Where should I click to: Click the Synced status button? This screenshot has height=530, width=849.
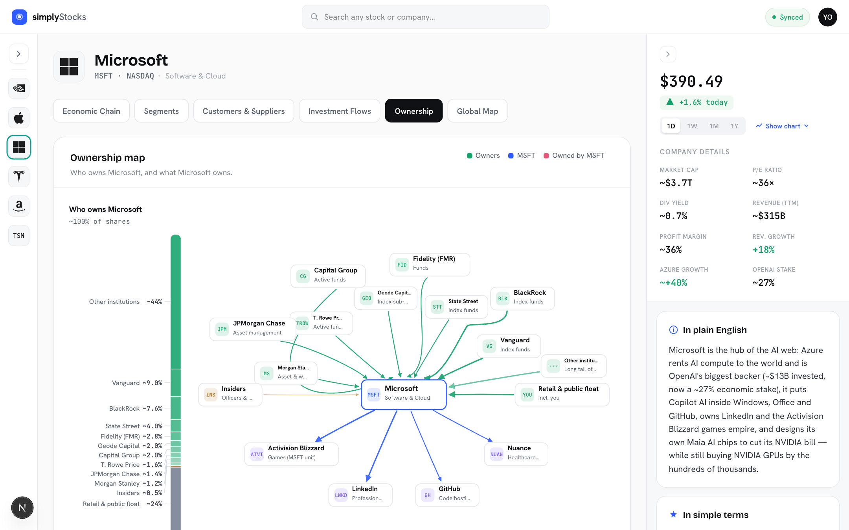point(787,17)
